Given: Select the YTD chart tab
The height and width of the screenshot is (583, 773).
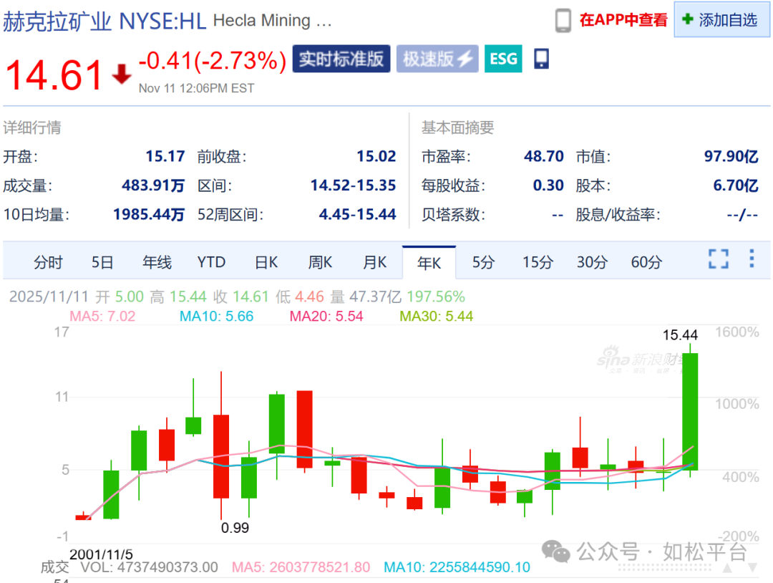Looking at the screenshot, I should [x=211, y=262].
